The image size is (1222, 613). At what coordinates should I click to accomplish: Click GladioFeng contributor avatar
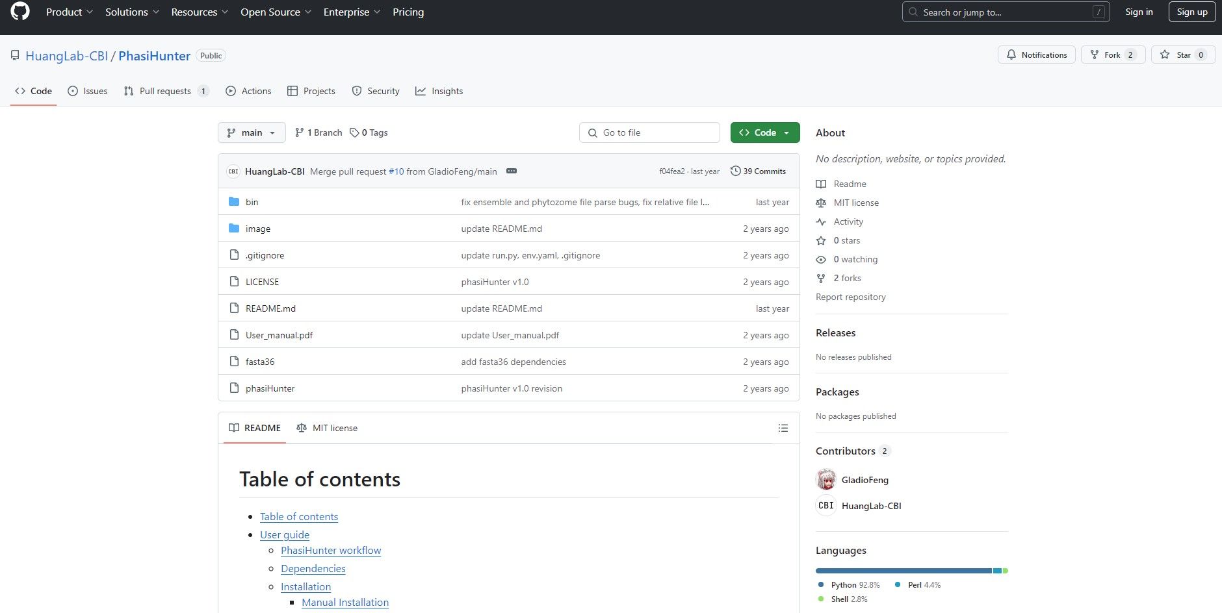(x=826, y=480)
